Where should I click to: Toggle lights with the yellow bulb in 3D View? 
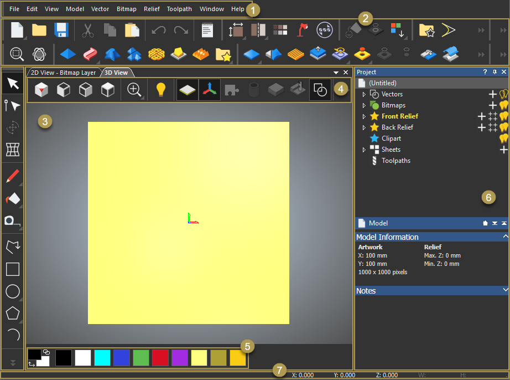[161, 90]
